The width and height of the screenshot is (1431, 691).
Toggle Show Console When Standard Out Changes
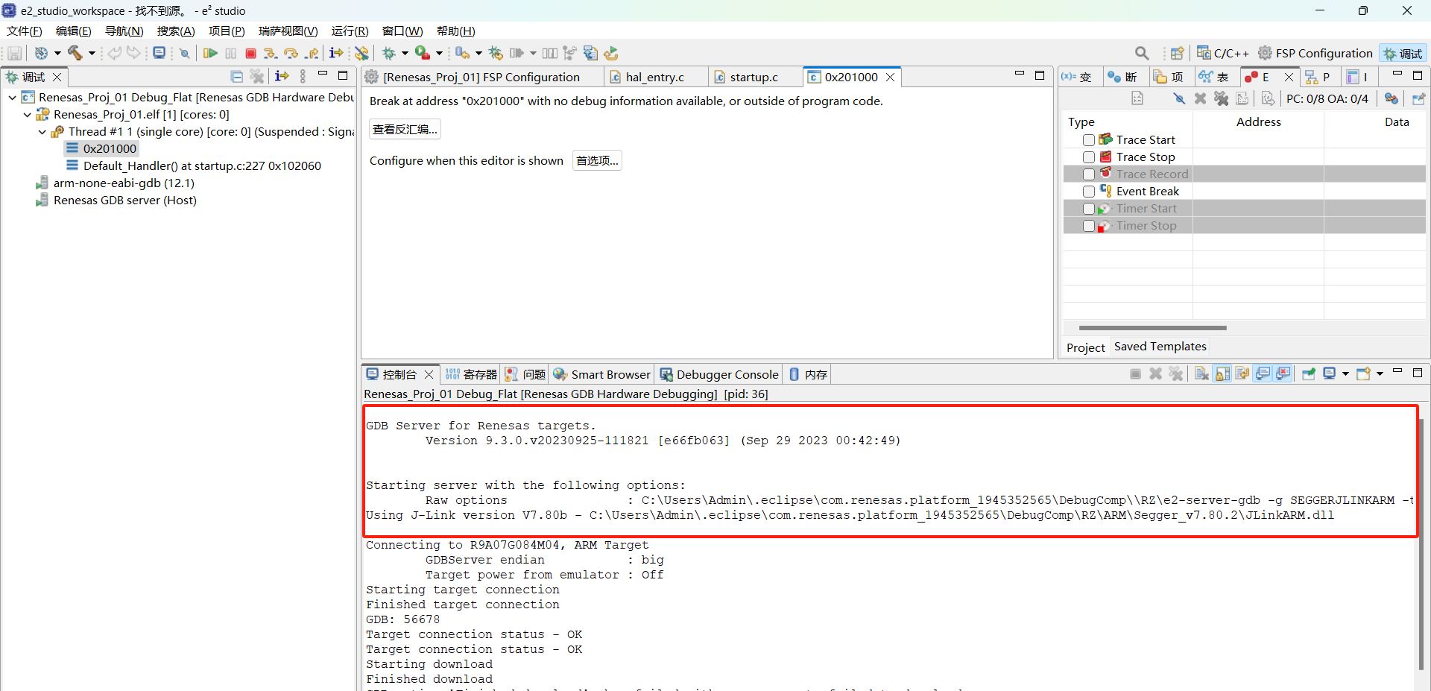coord(1263,374)
